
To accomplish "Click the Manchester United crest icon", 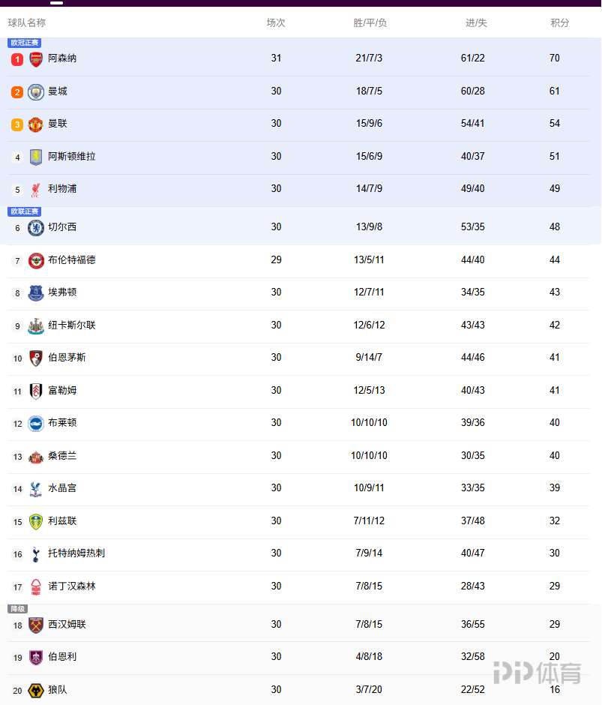I will (x=36, y=124).
